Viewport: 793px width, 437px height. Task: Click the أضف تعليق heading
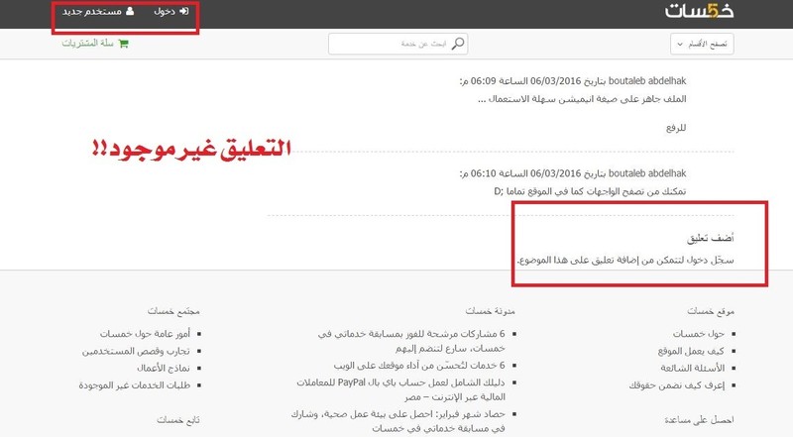tap(711, 238)
